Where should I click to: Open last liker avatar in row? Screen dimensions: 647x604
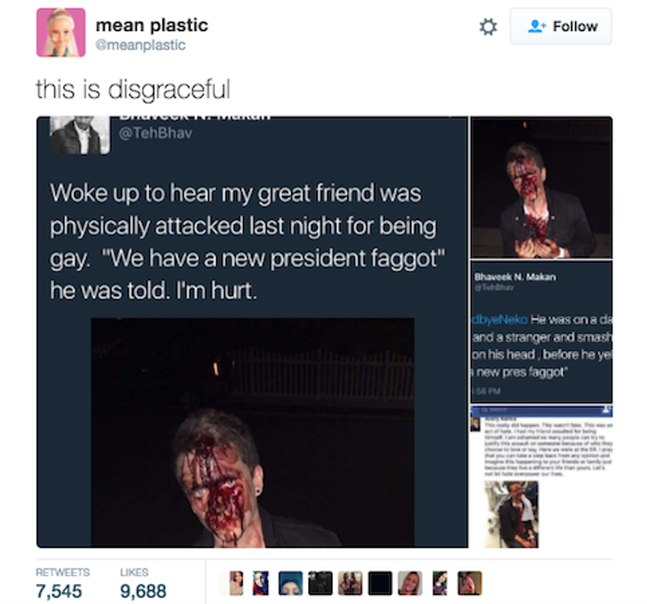click(x=469, y=583)
